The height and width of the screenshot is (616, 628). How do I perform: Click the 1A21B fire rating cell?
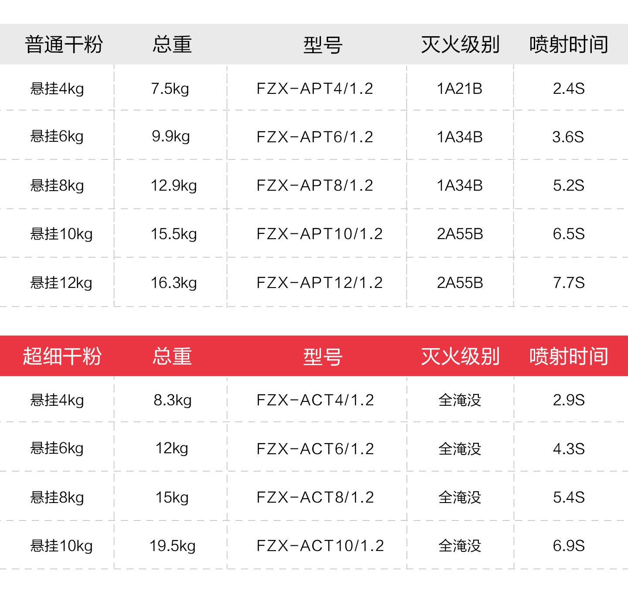point(460,89)
